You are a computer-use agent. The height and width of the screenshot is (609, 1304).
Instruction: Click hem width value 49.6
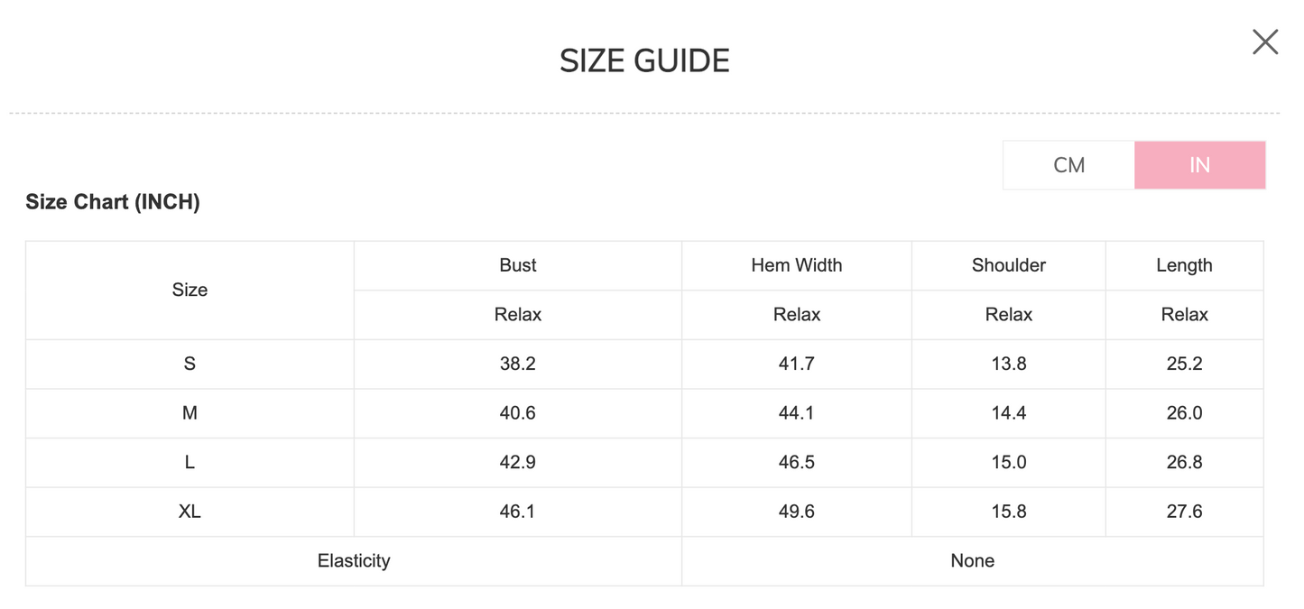click(796, 512)
